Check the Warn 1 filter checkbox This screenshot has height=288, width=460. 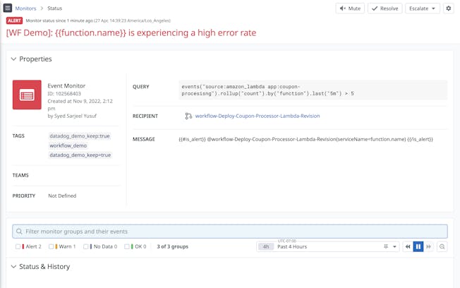pyautogui.click(x=51, y=246)
